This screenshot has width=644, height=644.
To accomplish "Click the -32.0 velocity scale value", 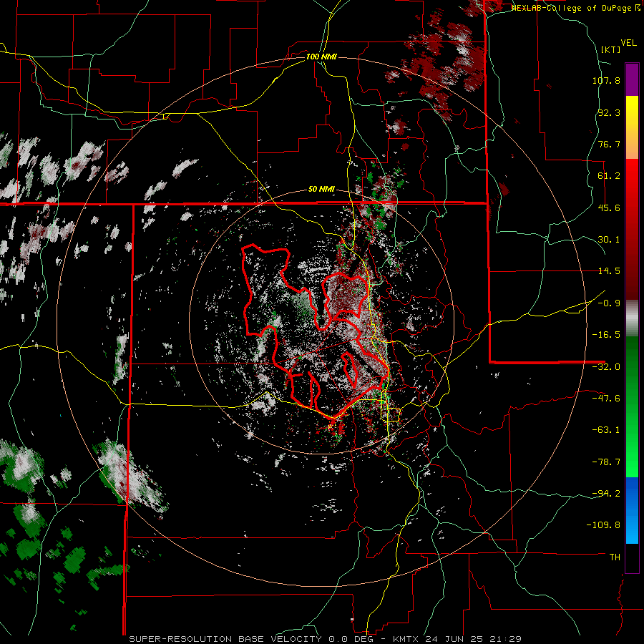I will 606,367.
